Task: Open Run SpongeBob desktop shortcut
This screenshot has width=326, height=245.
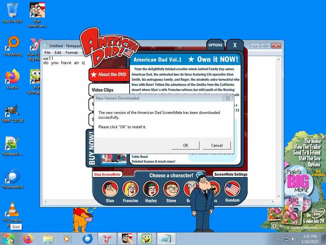Action: coord(34,82)
